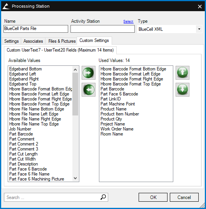
Task: Close the Processing Station dialog
Action: point(200,7)
